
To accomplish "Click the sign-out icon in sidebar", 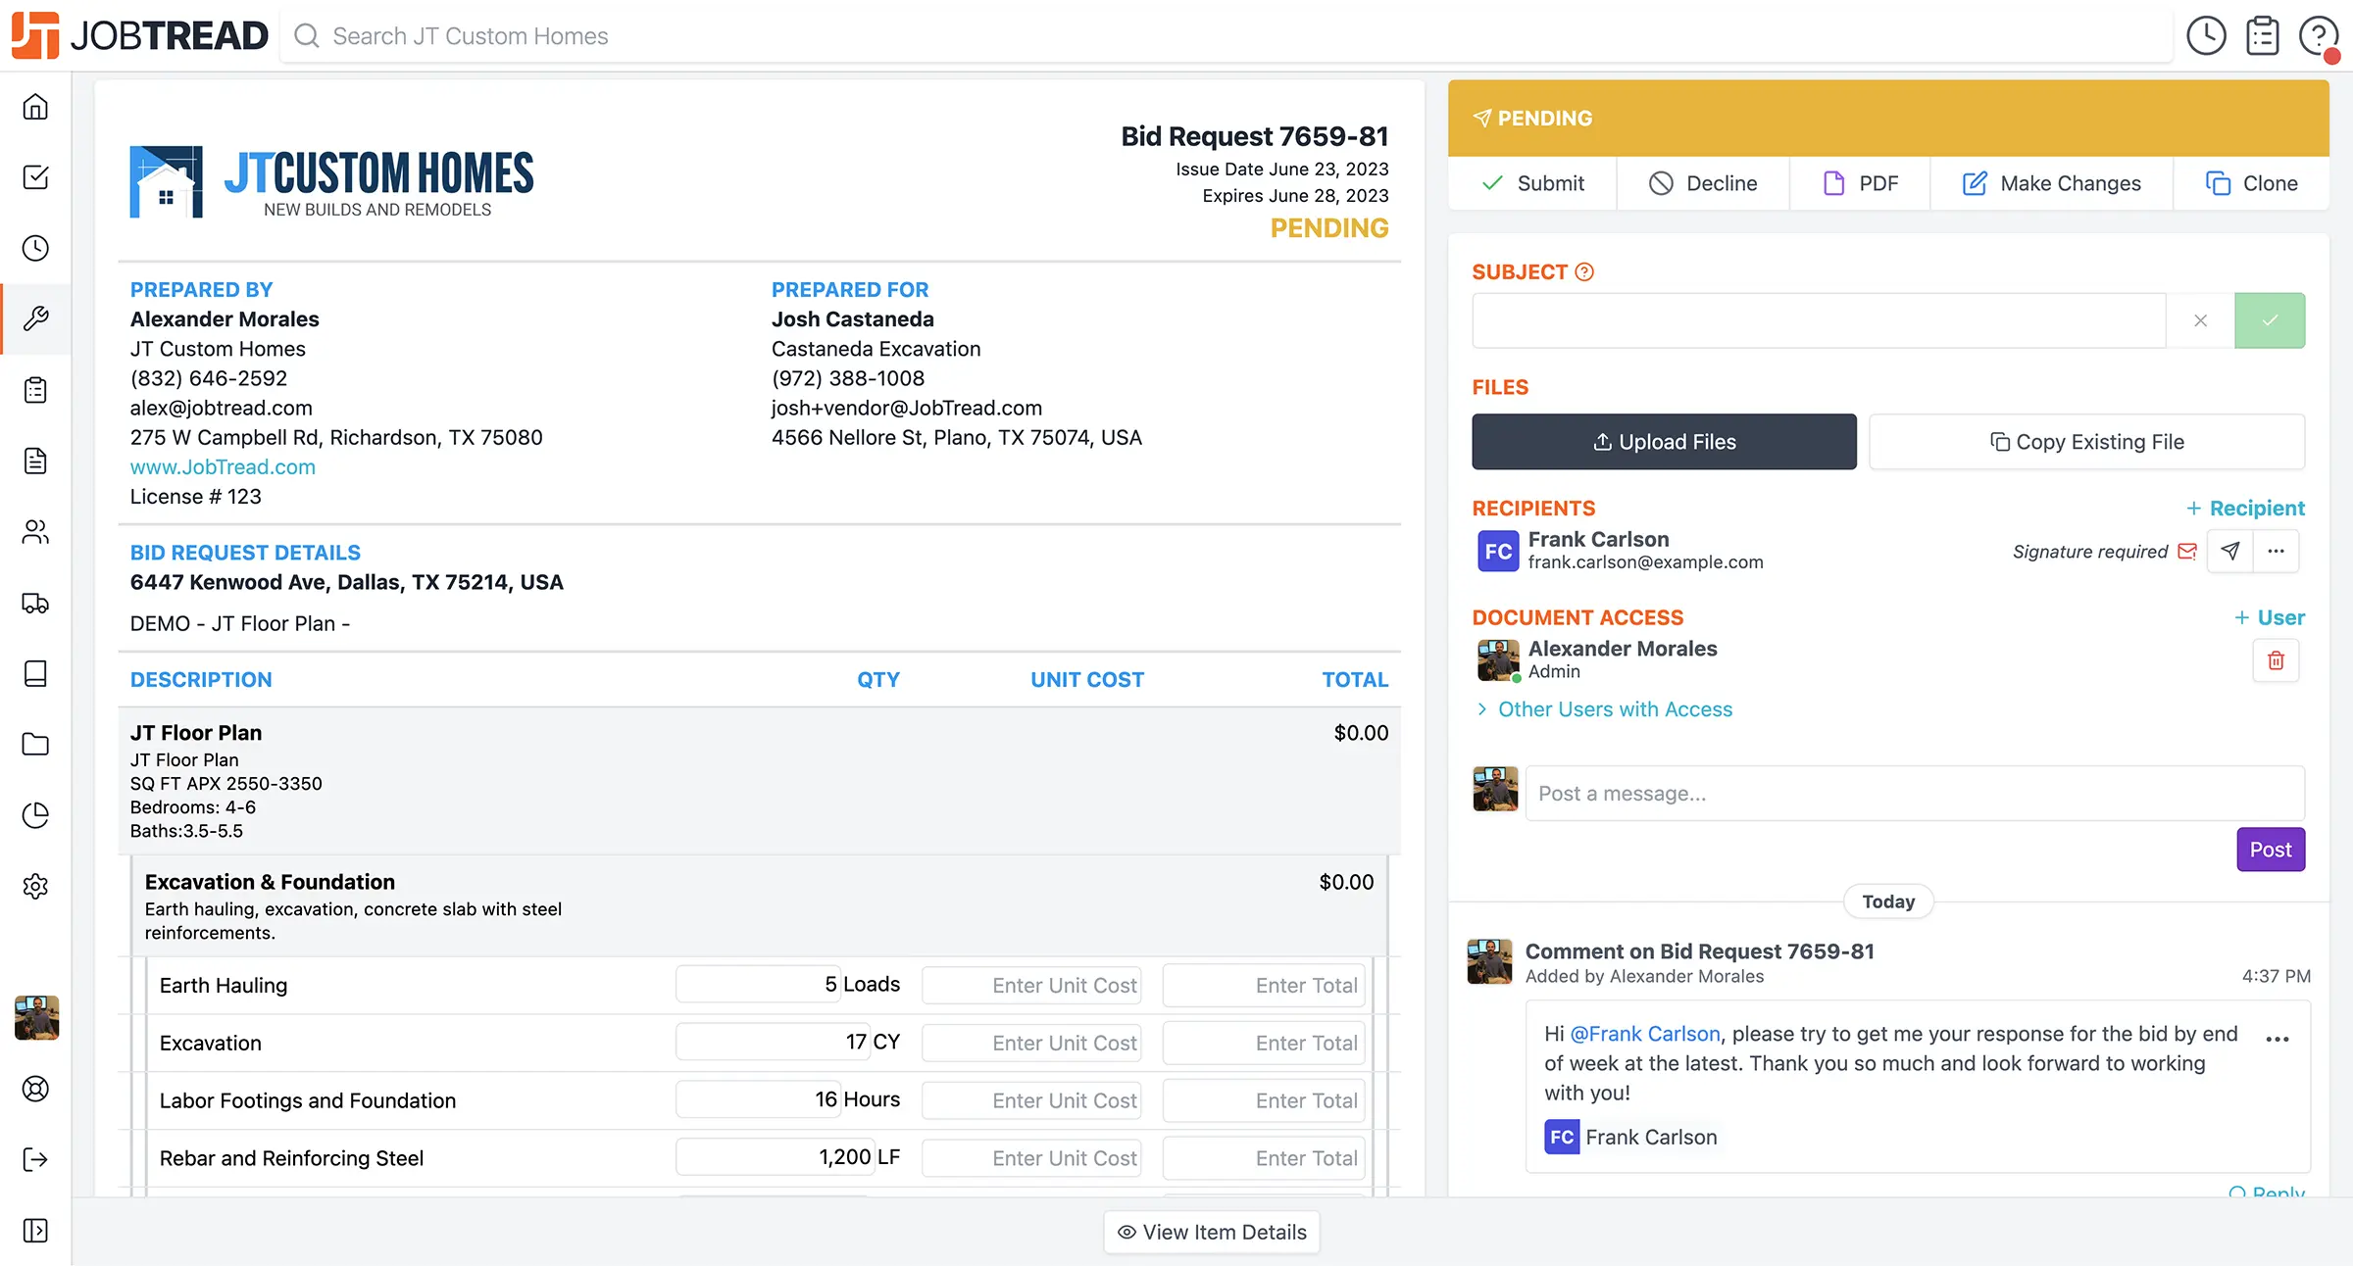I will point(35,1159).
